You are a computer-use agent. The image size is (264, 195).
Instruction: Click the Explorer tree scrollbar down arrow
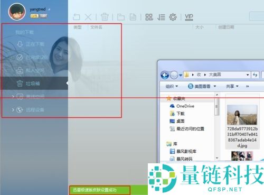click(217, 158)
